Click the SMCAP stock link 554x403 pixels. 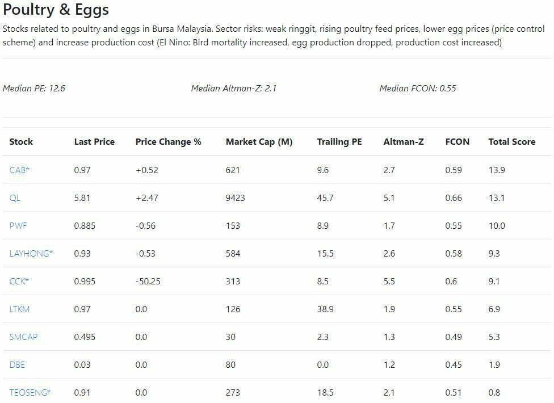(x=23, y=337)
